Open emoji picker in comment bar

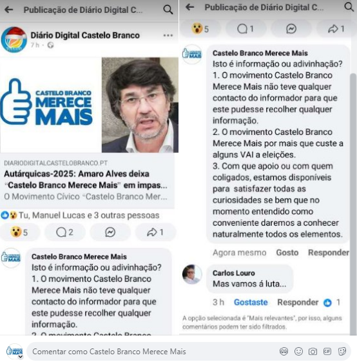298,352
